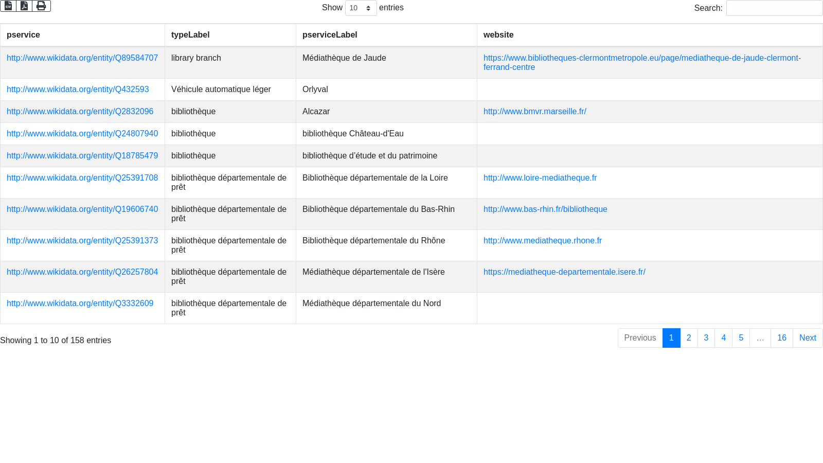The width and height of the screenshot is (823, 463).
Task: Print the table using printer icon
Action: [x=41, y=6]
